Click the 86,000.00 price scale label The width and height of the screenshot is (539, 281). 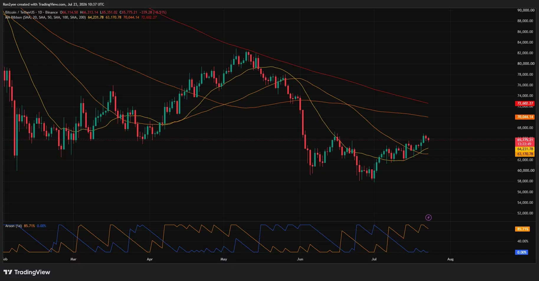point(525,32)
